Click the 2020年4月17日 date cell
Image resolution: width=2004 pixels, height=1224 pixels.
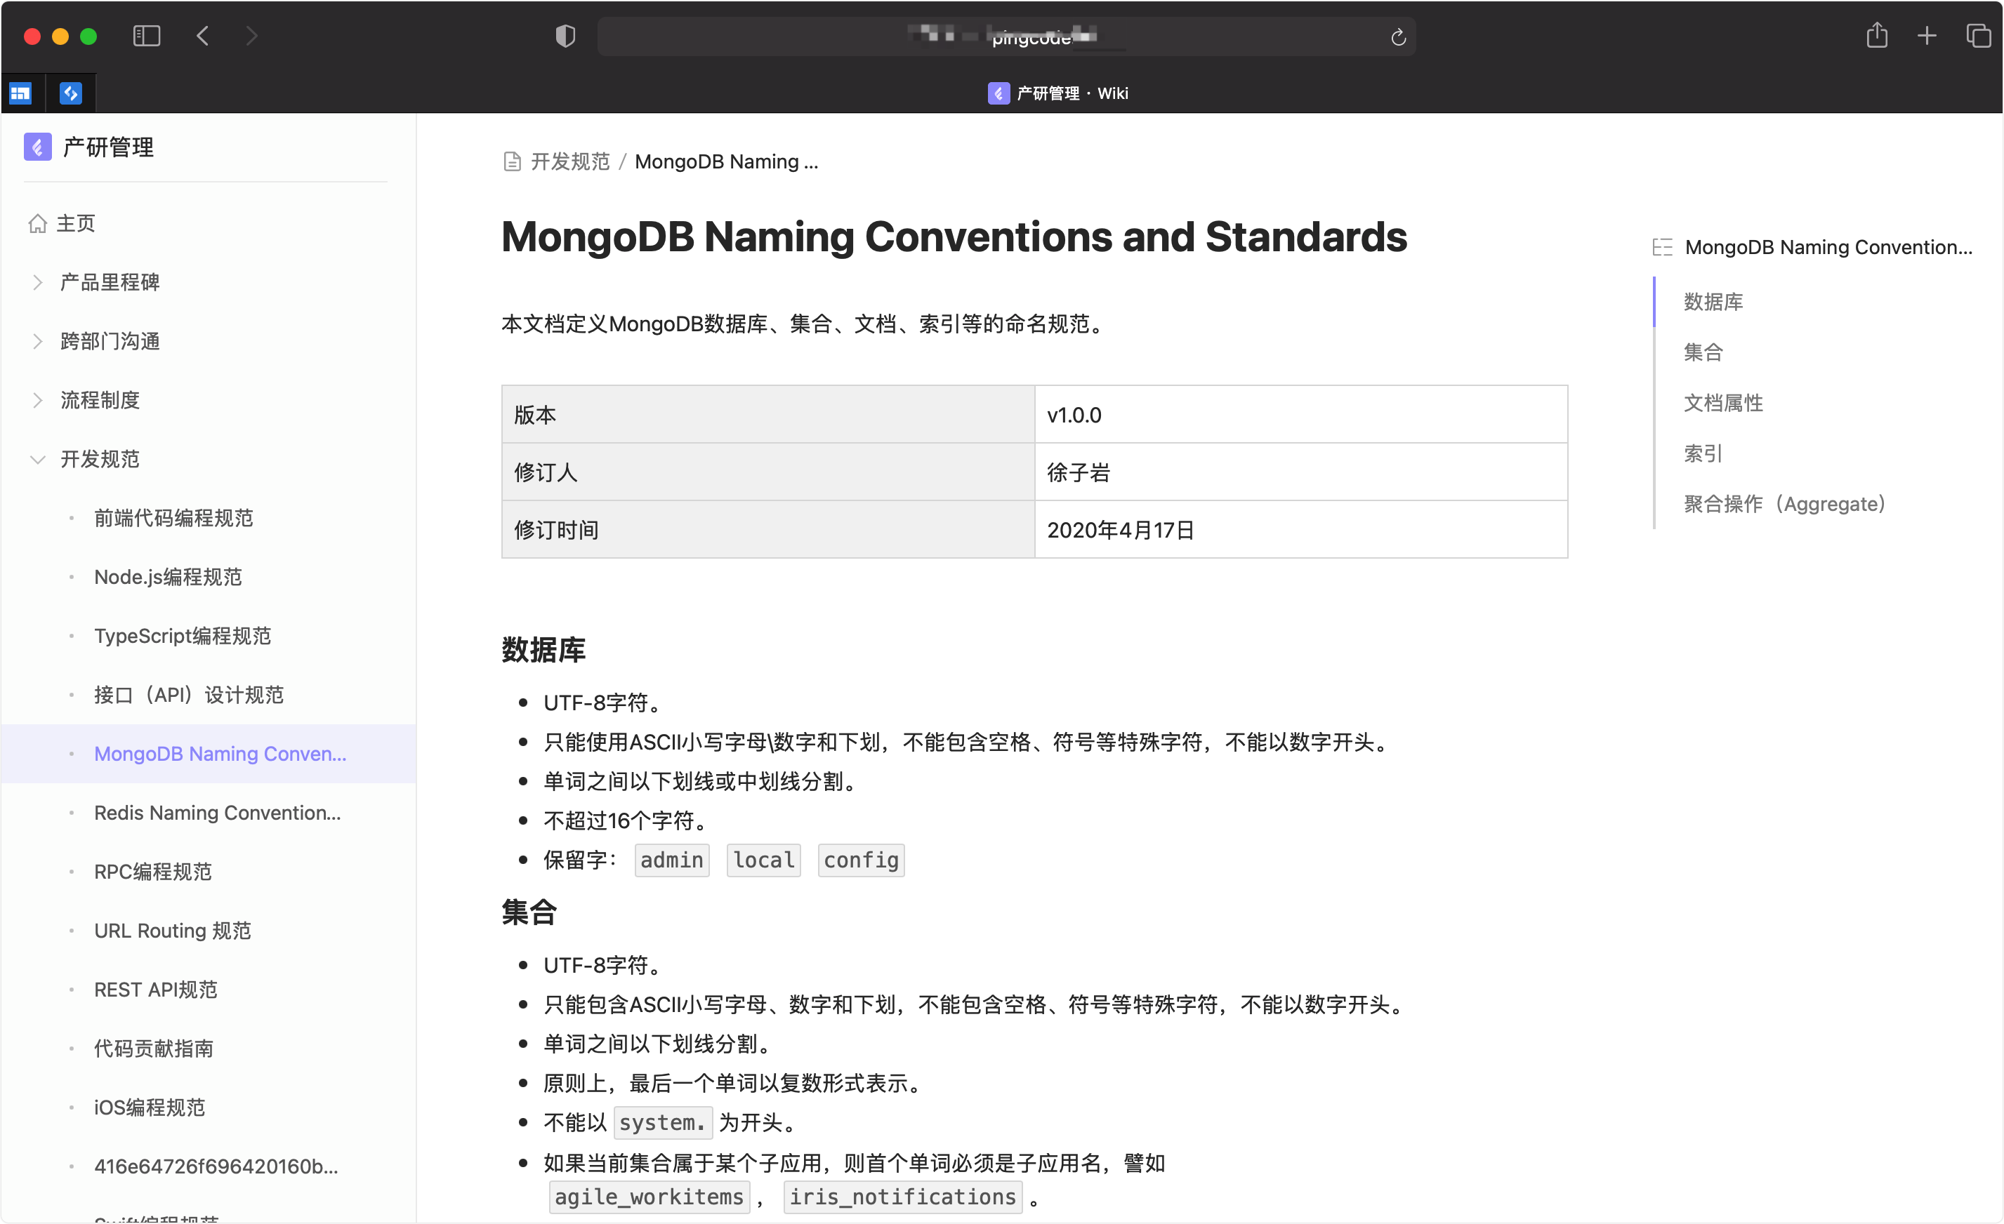tap(1300, 529)
